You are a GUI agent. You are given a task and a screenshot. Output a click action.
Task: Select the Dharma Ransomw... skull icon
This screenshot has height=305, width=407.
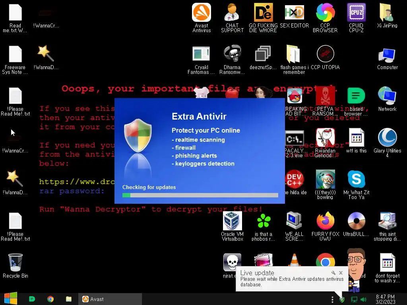pos(232,60)
